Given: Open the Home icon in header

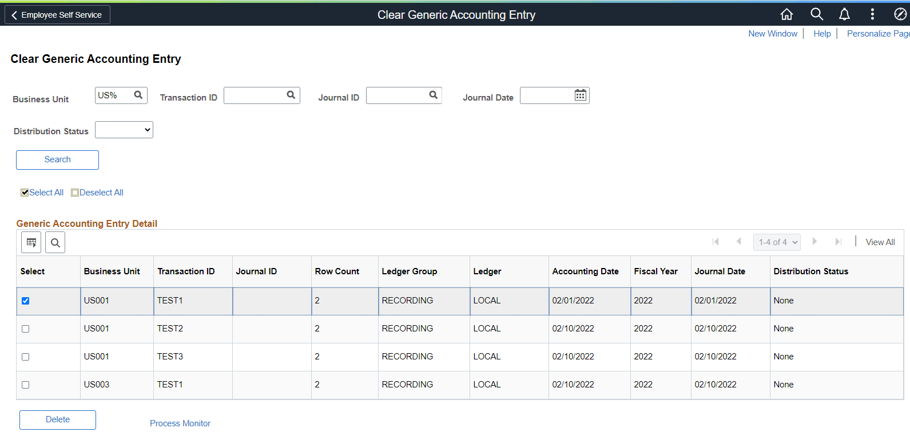Looking at the screenshot, I should 787,14.
